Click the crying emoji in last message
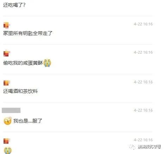The height and width of the screenshot is (154, 166). (x=8, y=150)
